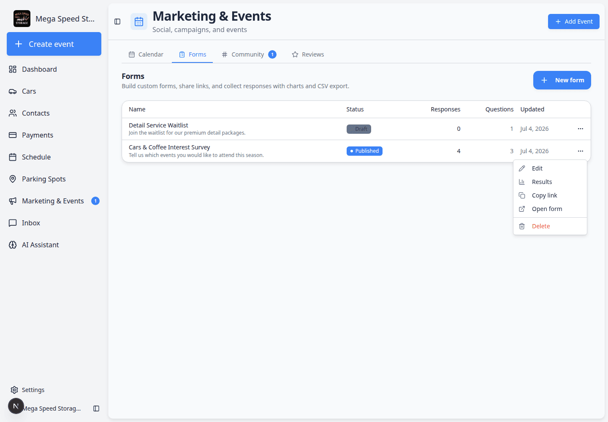The height and width of the screenshot is (422, 608).
Task: Click the Status column header
Action: pyautogui.click(x=355, y=109)
